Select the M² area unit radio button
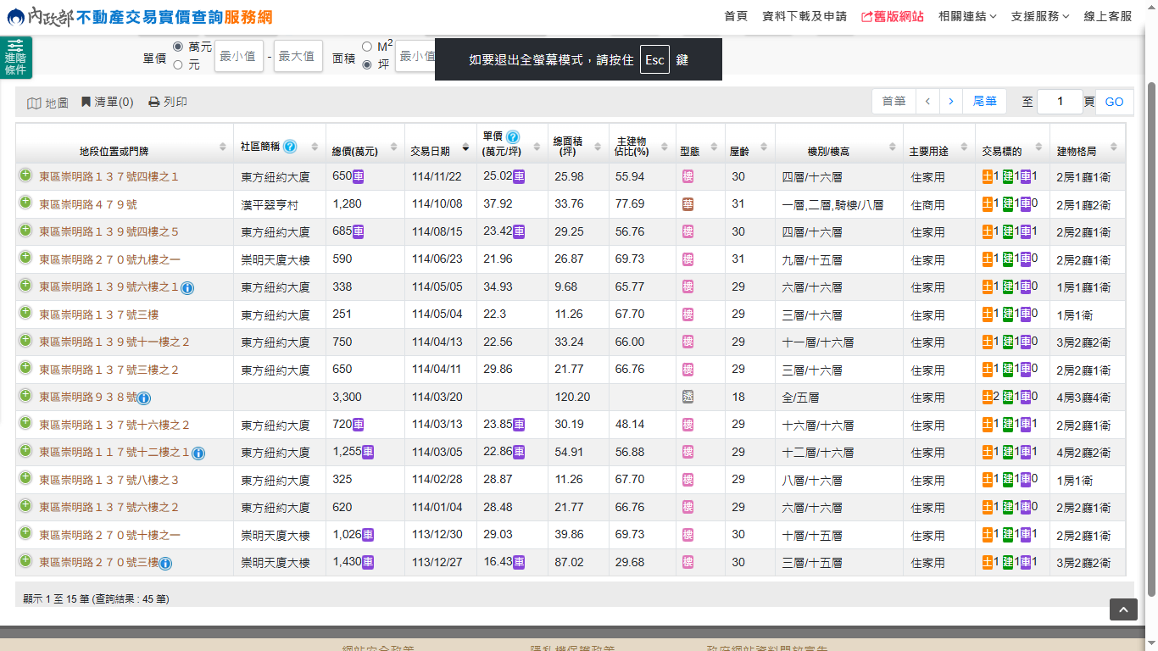 tap(367, 46)
